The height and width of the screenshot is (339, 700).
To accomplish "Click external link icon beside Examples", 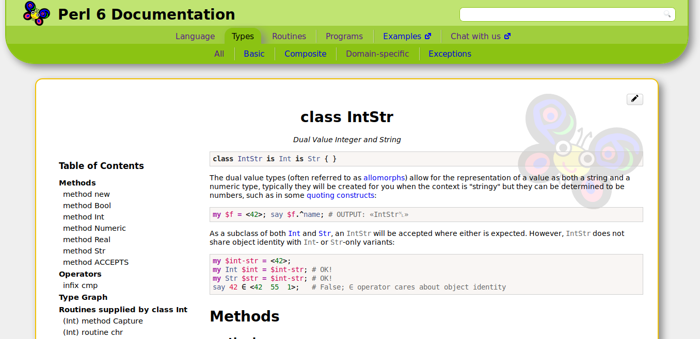I will click(428, 36).
